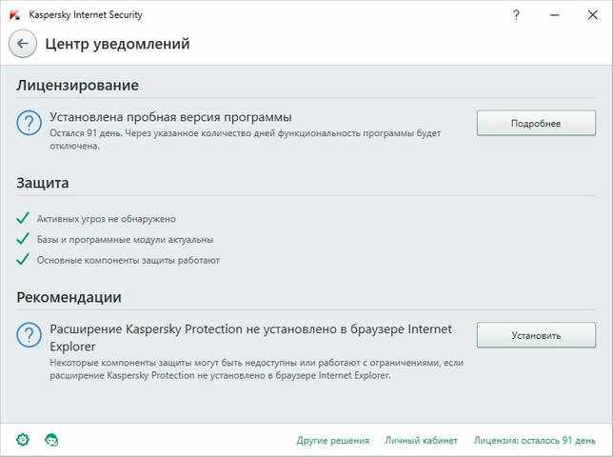Click "Установлена пробная версия программы" heading
Screen dimensions: 613x457
pos(170,117)
